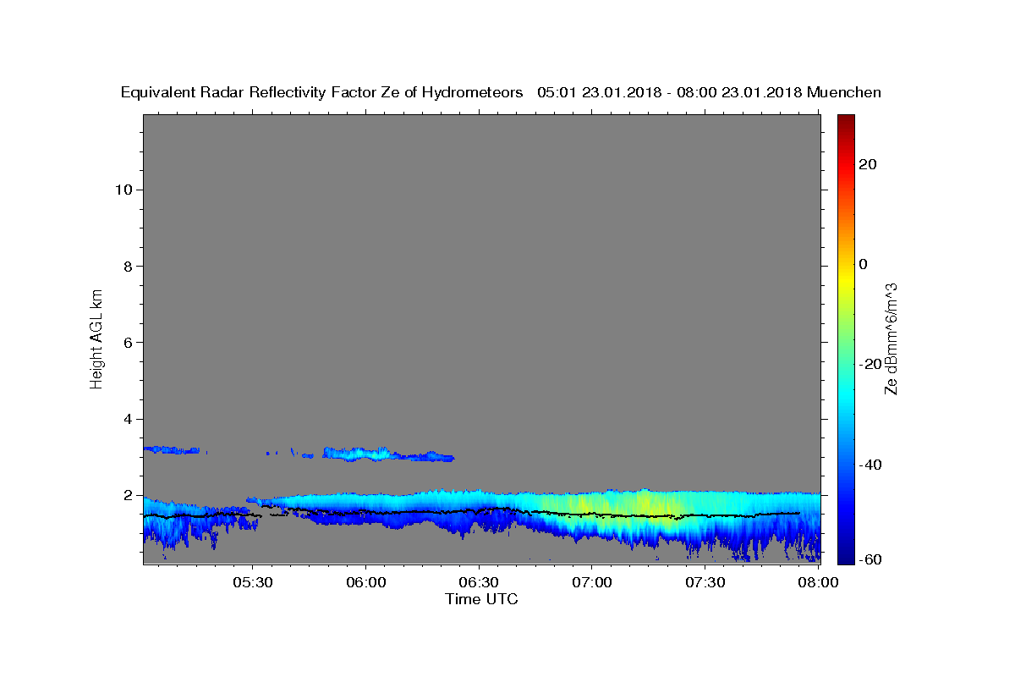Click the '06:00' time tick label
This screenshot has width=1015, height=677.
365,583
